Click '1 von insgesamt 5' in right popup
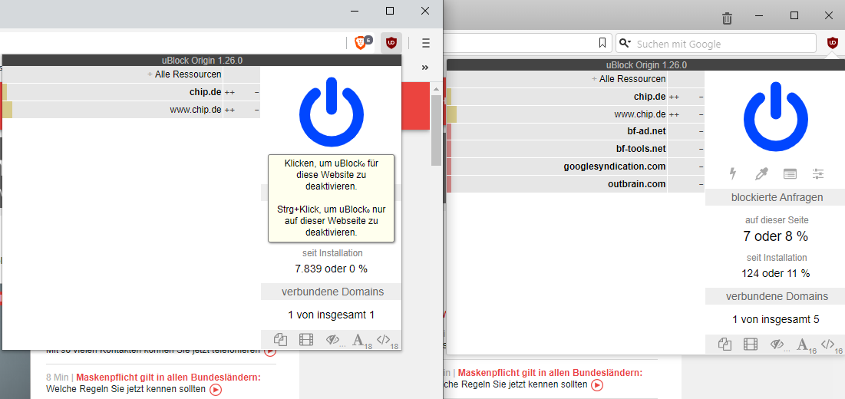The height and width of the screenshot is (399, 845). click(776, 319)
